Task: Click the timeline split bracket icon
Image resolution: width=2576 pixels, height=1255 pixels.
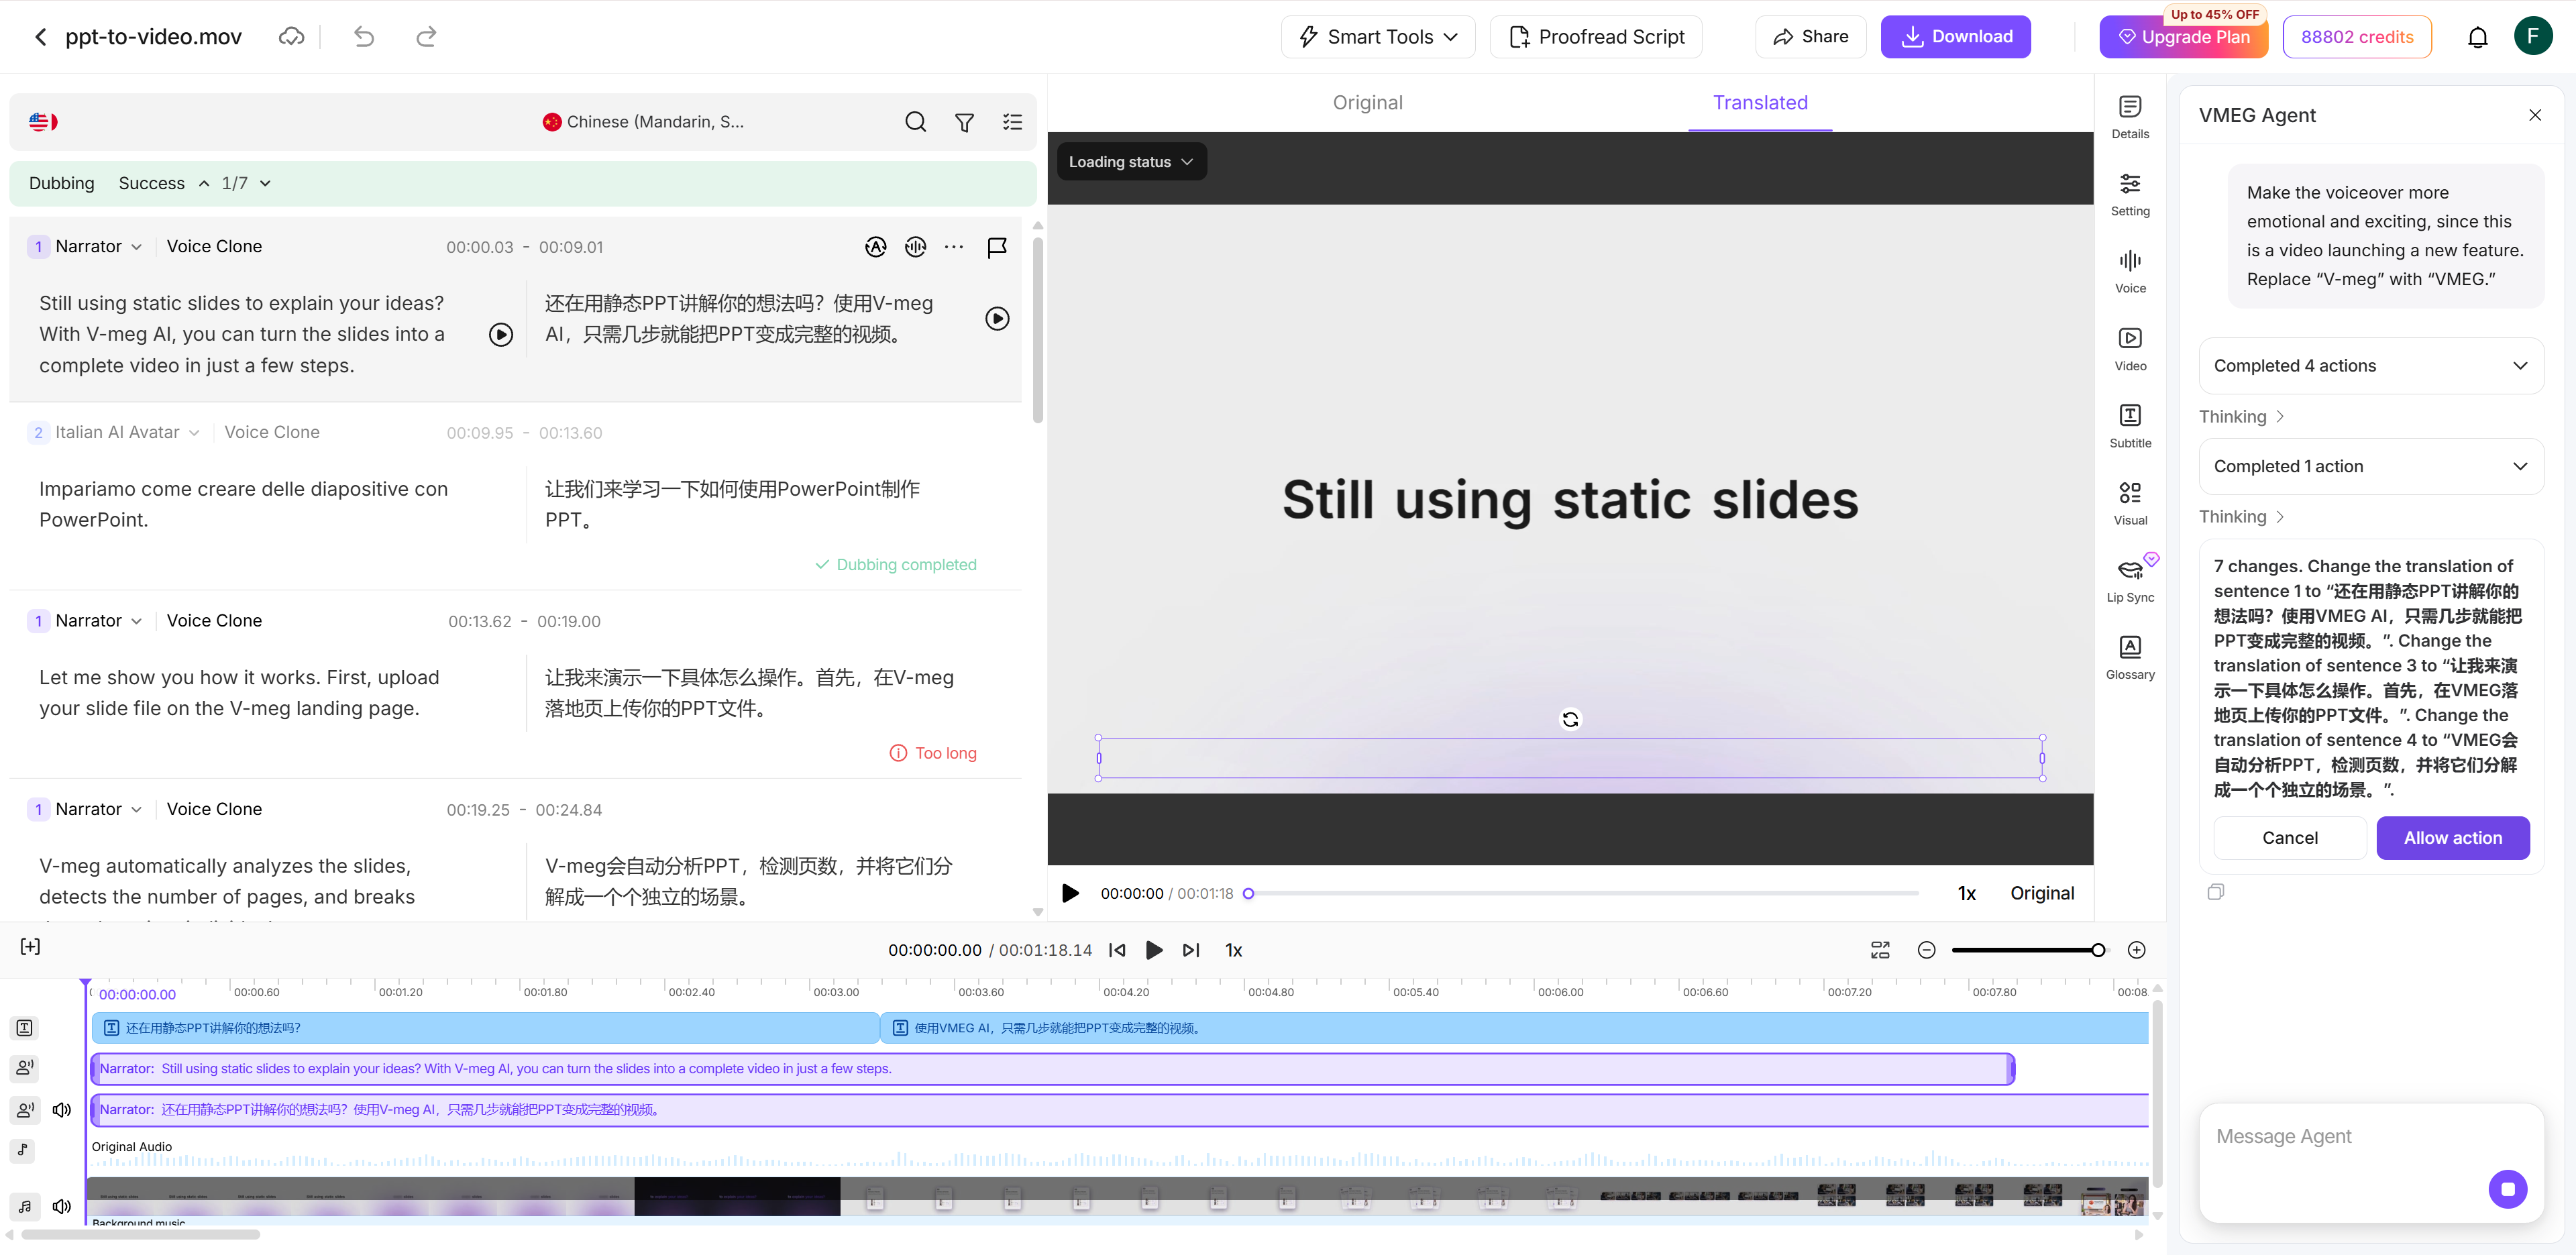Action: (x=30, y=947)
